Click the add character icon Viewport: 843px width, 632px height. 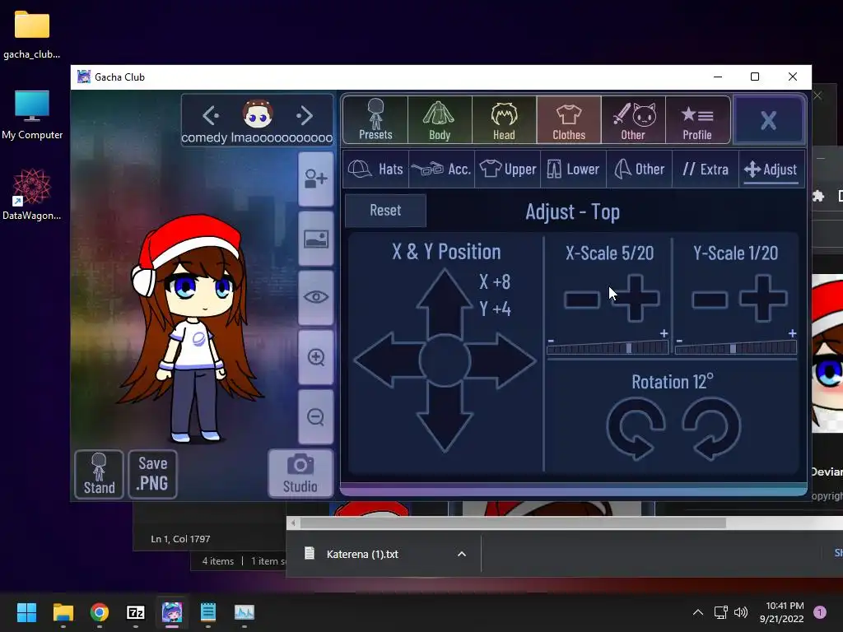tap(316, 179)
